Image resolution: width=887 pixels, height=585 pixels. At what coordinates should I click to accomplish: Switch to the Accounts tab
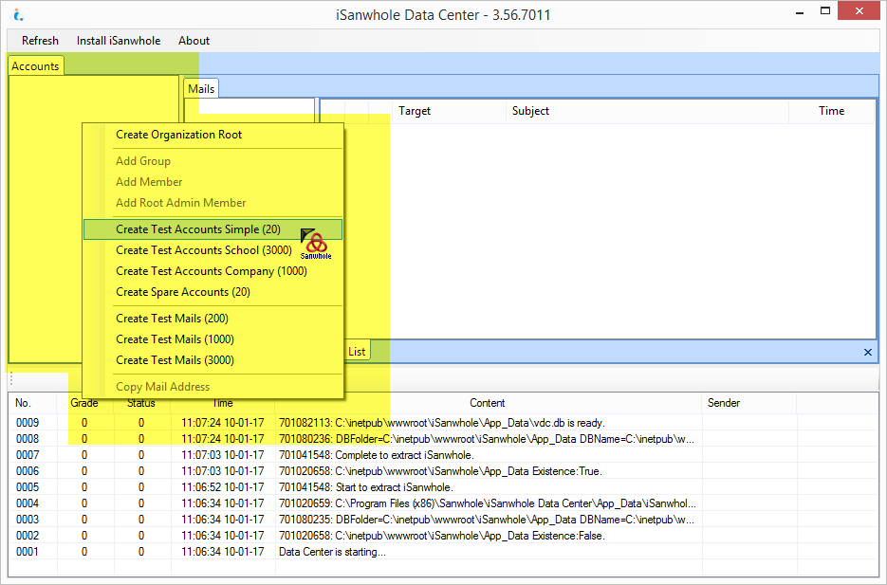tap(35, 66)
